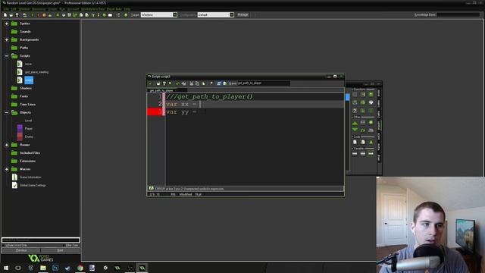The width and height of the screenshot is (485, 273).
Task: Click the load-file icon in script toolbar
Action: coord(158,83)
